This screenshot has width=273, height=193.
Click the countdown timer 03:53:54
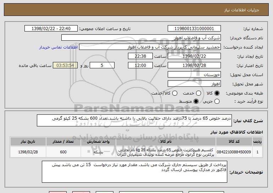click(x=65, y=66)
